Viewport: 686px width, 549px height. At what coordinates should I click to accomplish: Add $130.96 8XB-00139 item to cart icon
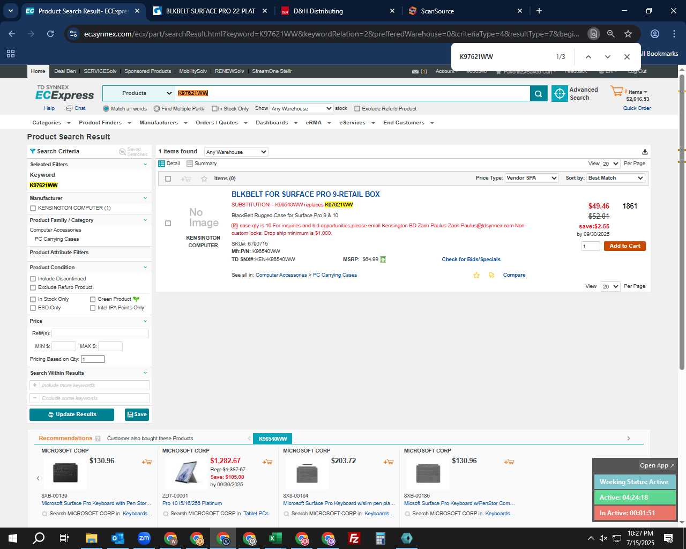[146, 462]
